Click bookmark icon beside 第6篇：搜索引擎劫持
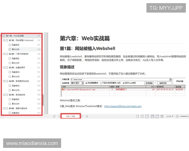Viewport: 189px width, 151px height. (7, 108)
